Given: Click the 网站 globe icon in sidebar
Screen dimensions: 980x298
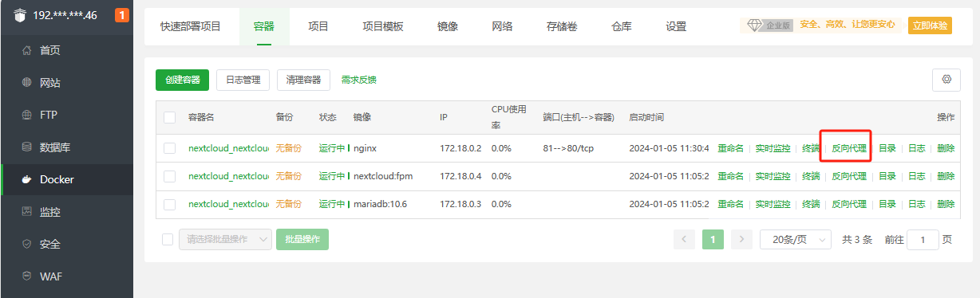Looking at the screenshot, I should pos(26,83).
